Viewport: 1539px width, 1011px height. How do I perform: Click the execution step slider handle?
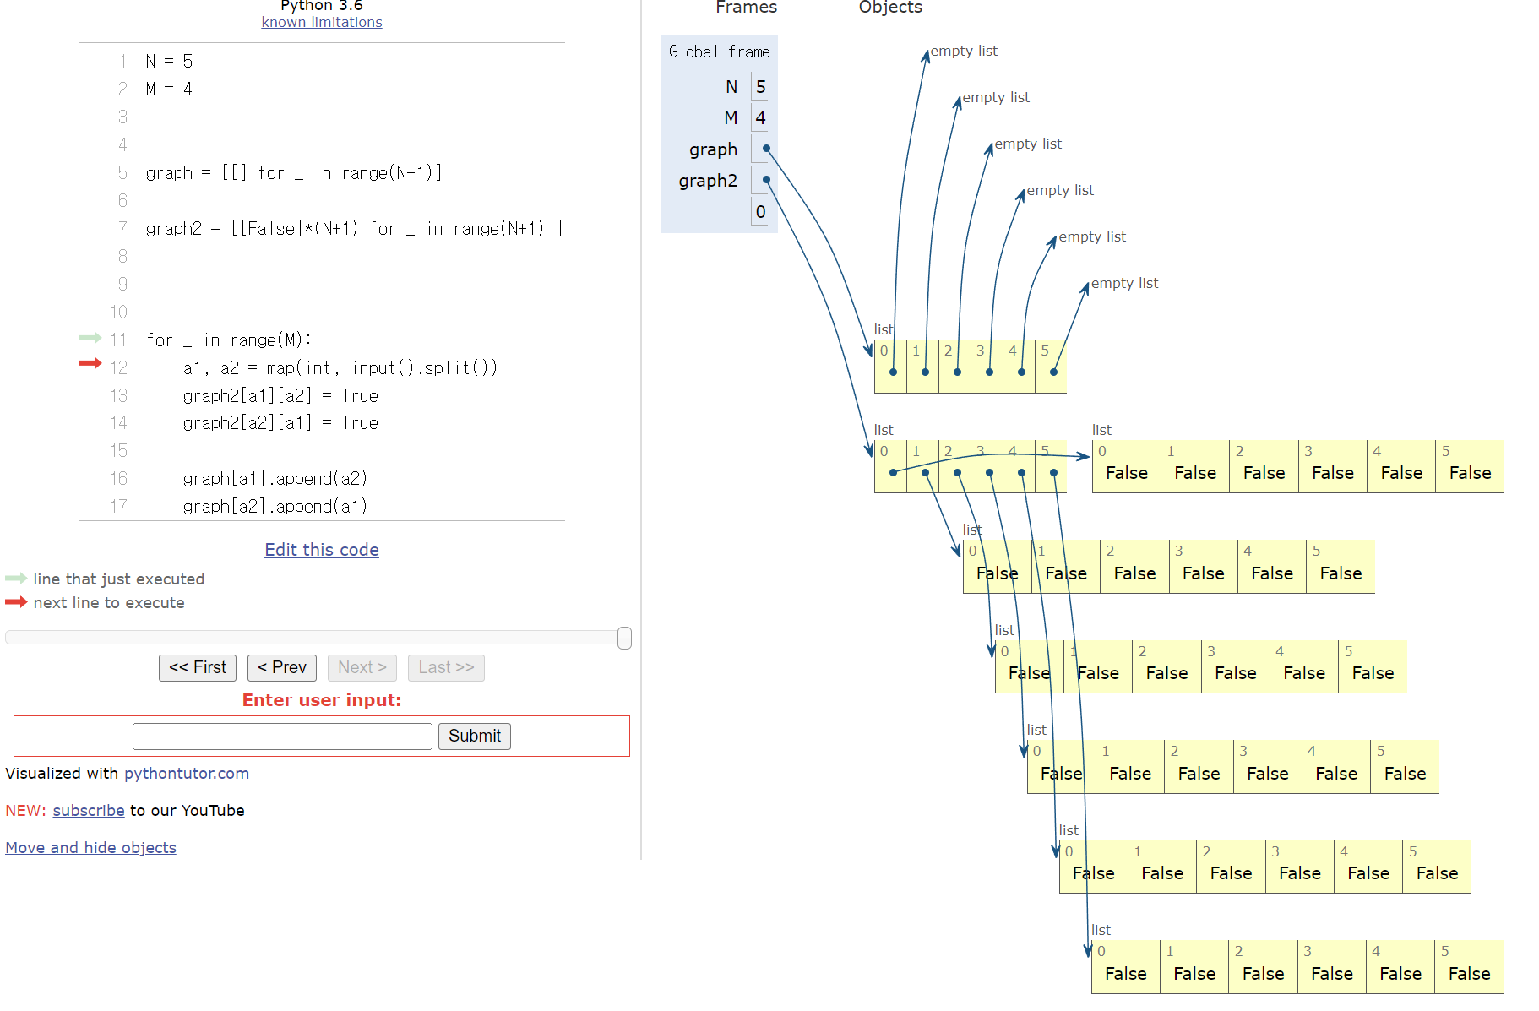(x=624, y=638)
